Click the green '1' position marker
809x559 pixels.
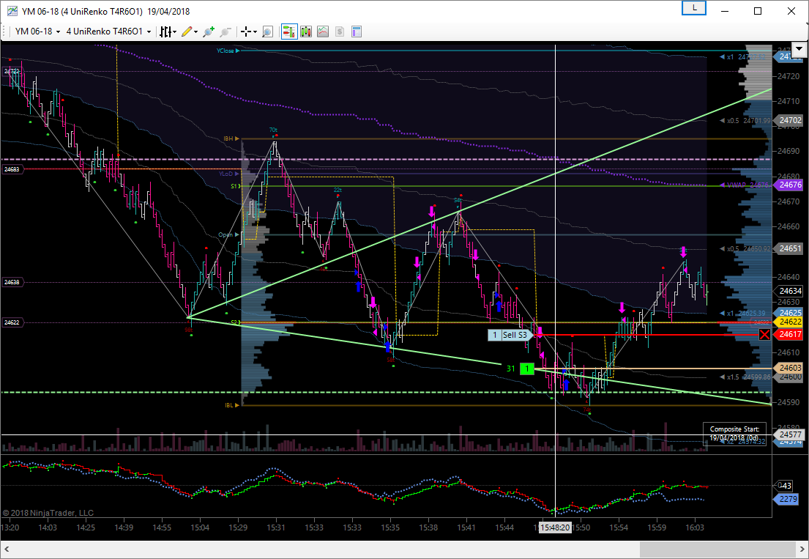click(x=527, y=369)
